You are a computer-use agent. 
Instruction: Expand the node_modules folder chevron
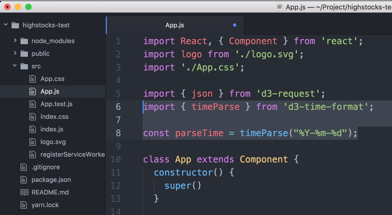click(15, 40)
